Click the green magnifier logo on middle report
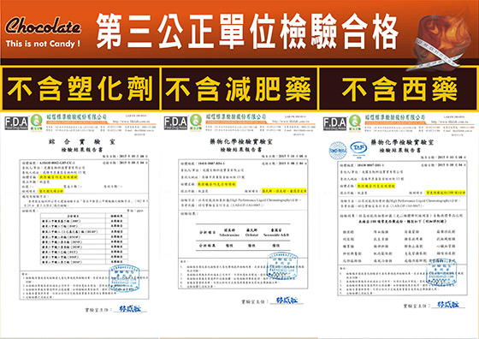 [x=196, y=123]
